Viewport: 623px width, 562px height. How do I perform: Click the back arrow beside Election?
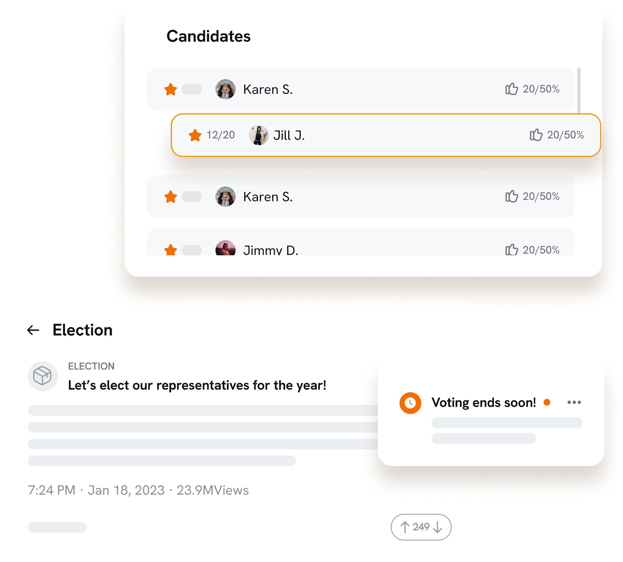click(x=33, y=330)
